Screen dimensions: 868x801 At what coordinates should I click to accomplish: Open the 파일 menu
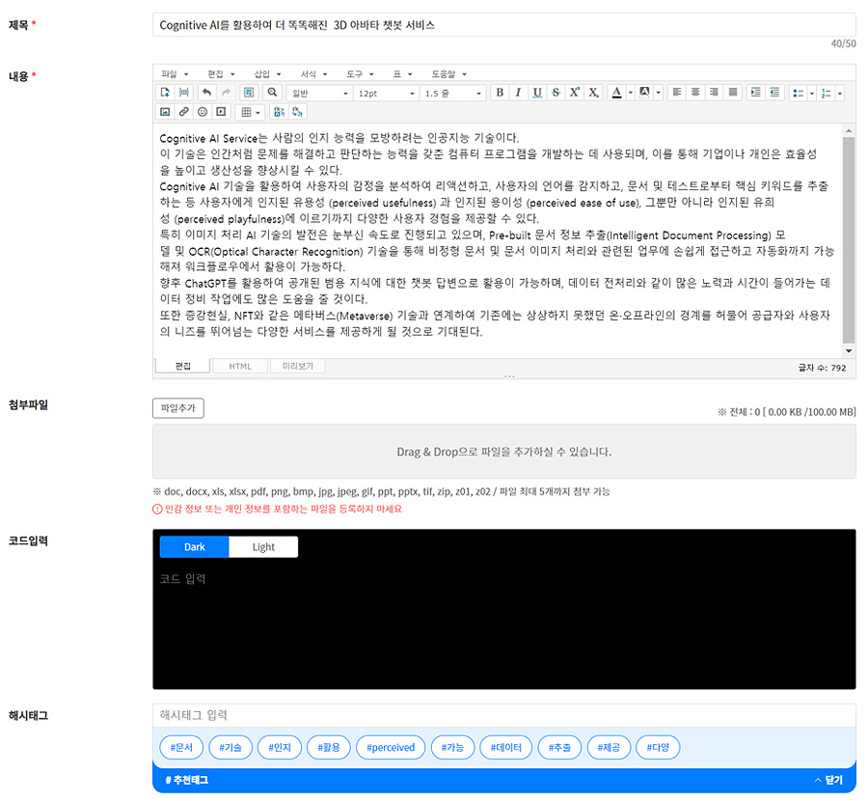point(175,73)
